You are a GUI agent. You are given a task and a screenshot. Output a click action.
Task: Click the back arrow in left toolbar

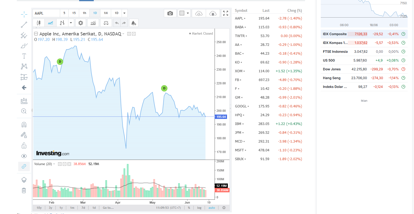pyautogui.click(x=24, y=88)
